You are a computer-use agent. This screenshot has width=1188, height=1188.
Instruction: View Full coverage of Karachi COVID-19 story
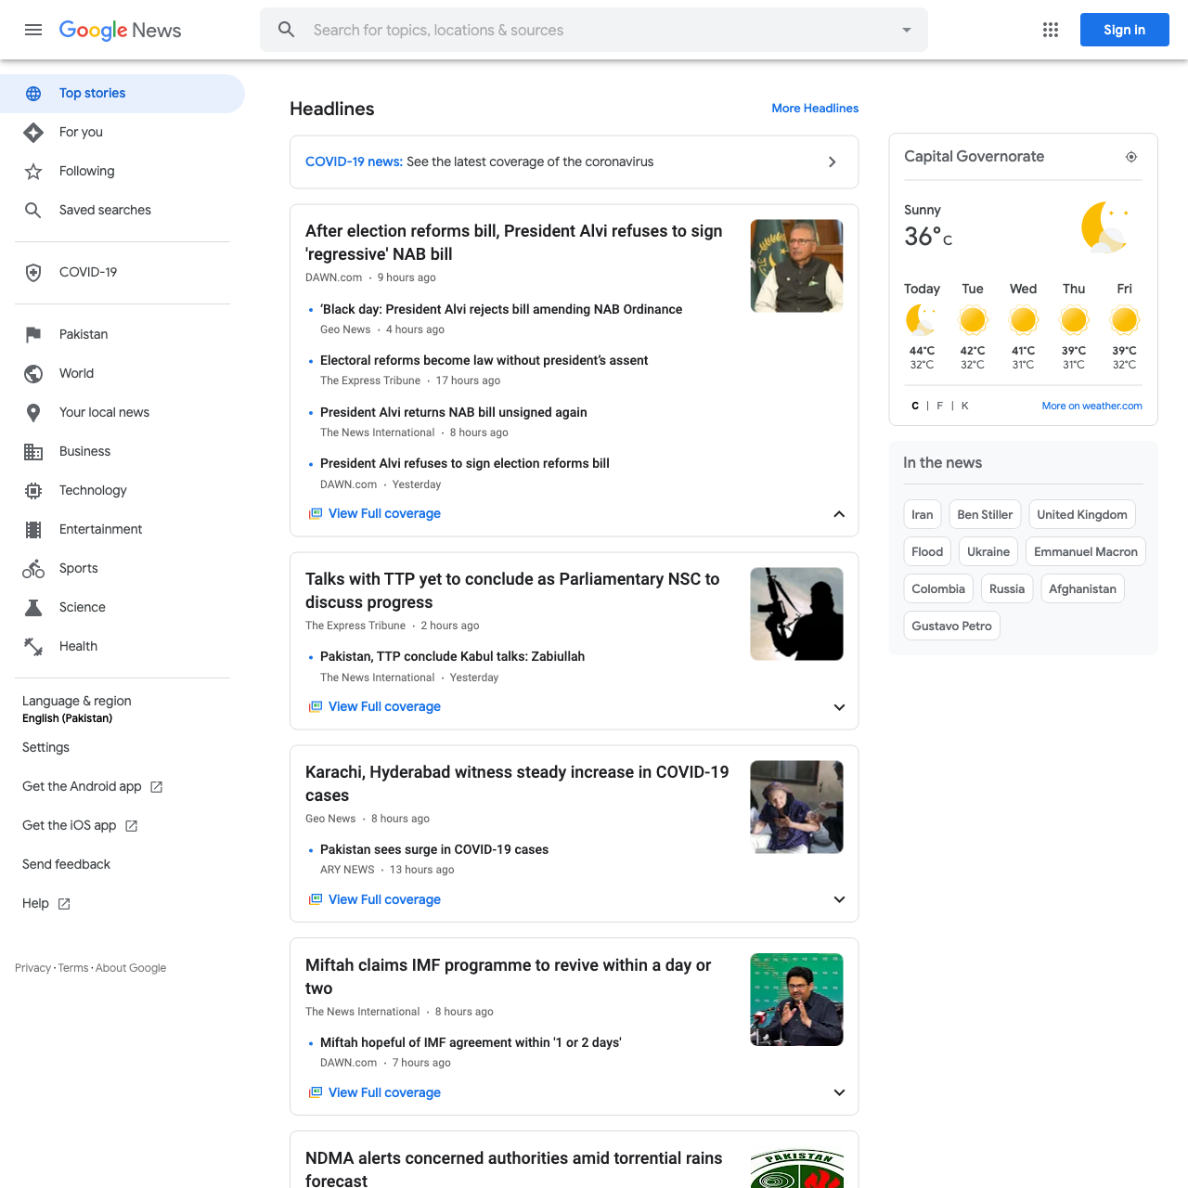pos(384,899)
